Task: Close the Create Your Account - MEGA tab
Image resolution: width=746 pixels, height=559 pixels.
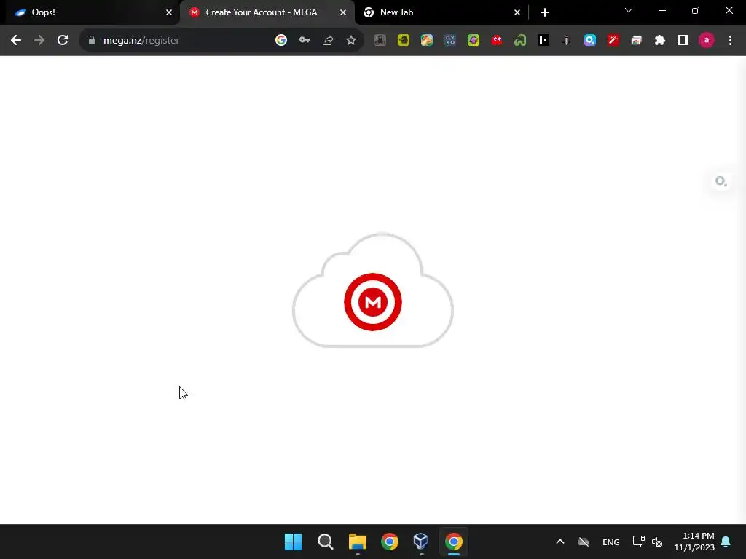Action: [343, 12]
